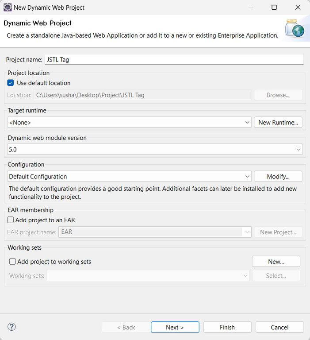Viewport: 310px width, 340px height.
Task: Click the web project jar globe icon
Action: coord(295,28)
